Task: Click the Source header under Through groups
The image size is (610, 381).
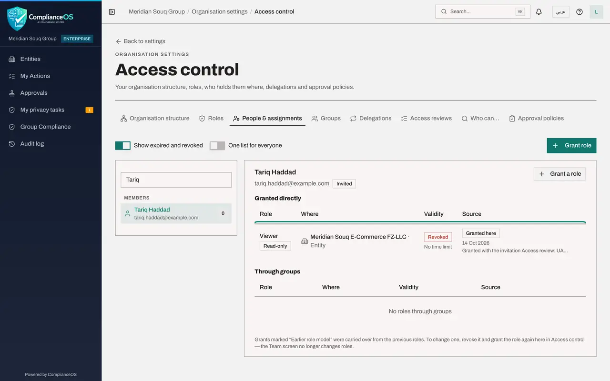Action: click(490, 287)
